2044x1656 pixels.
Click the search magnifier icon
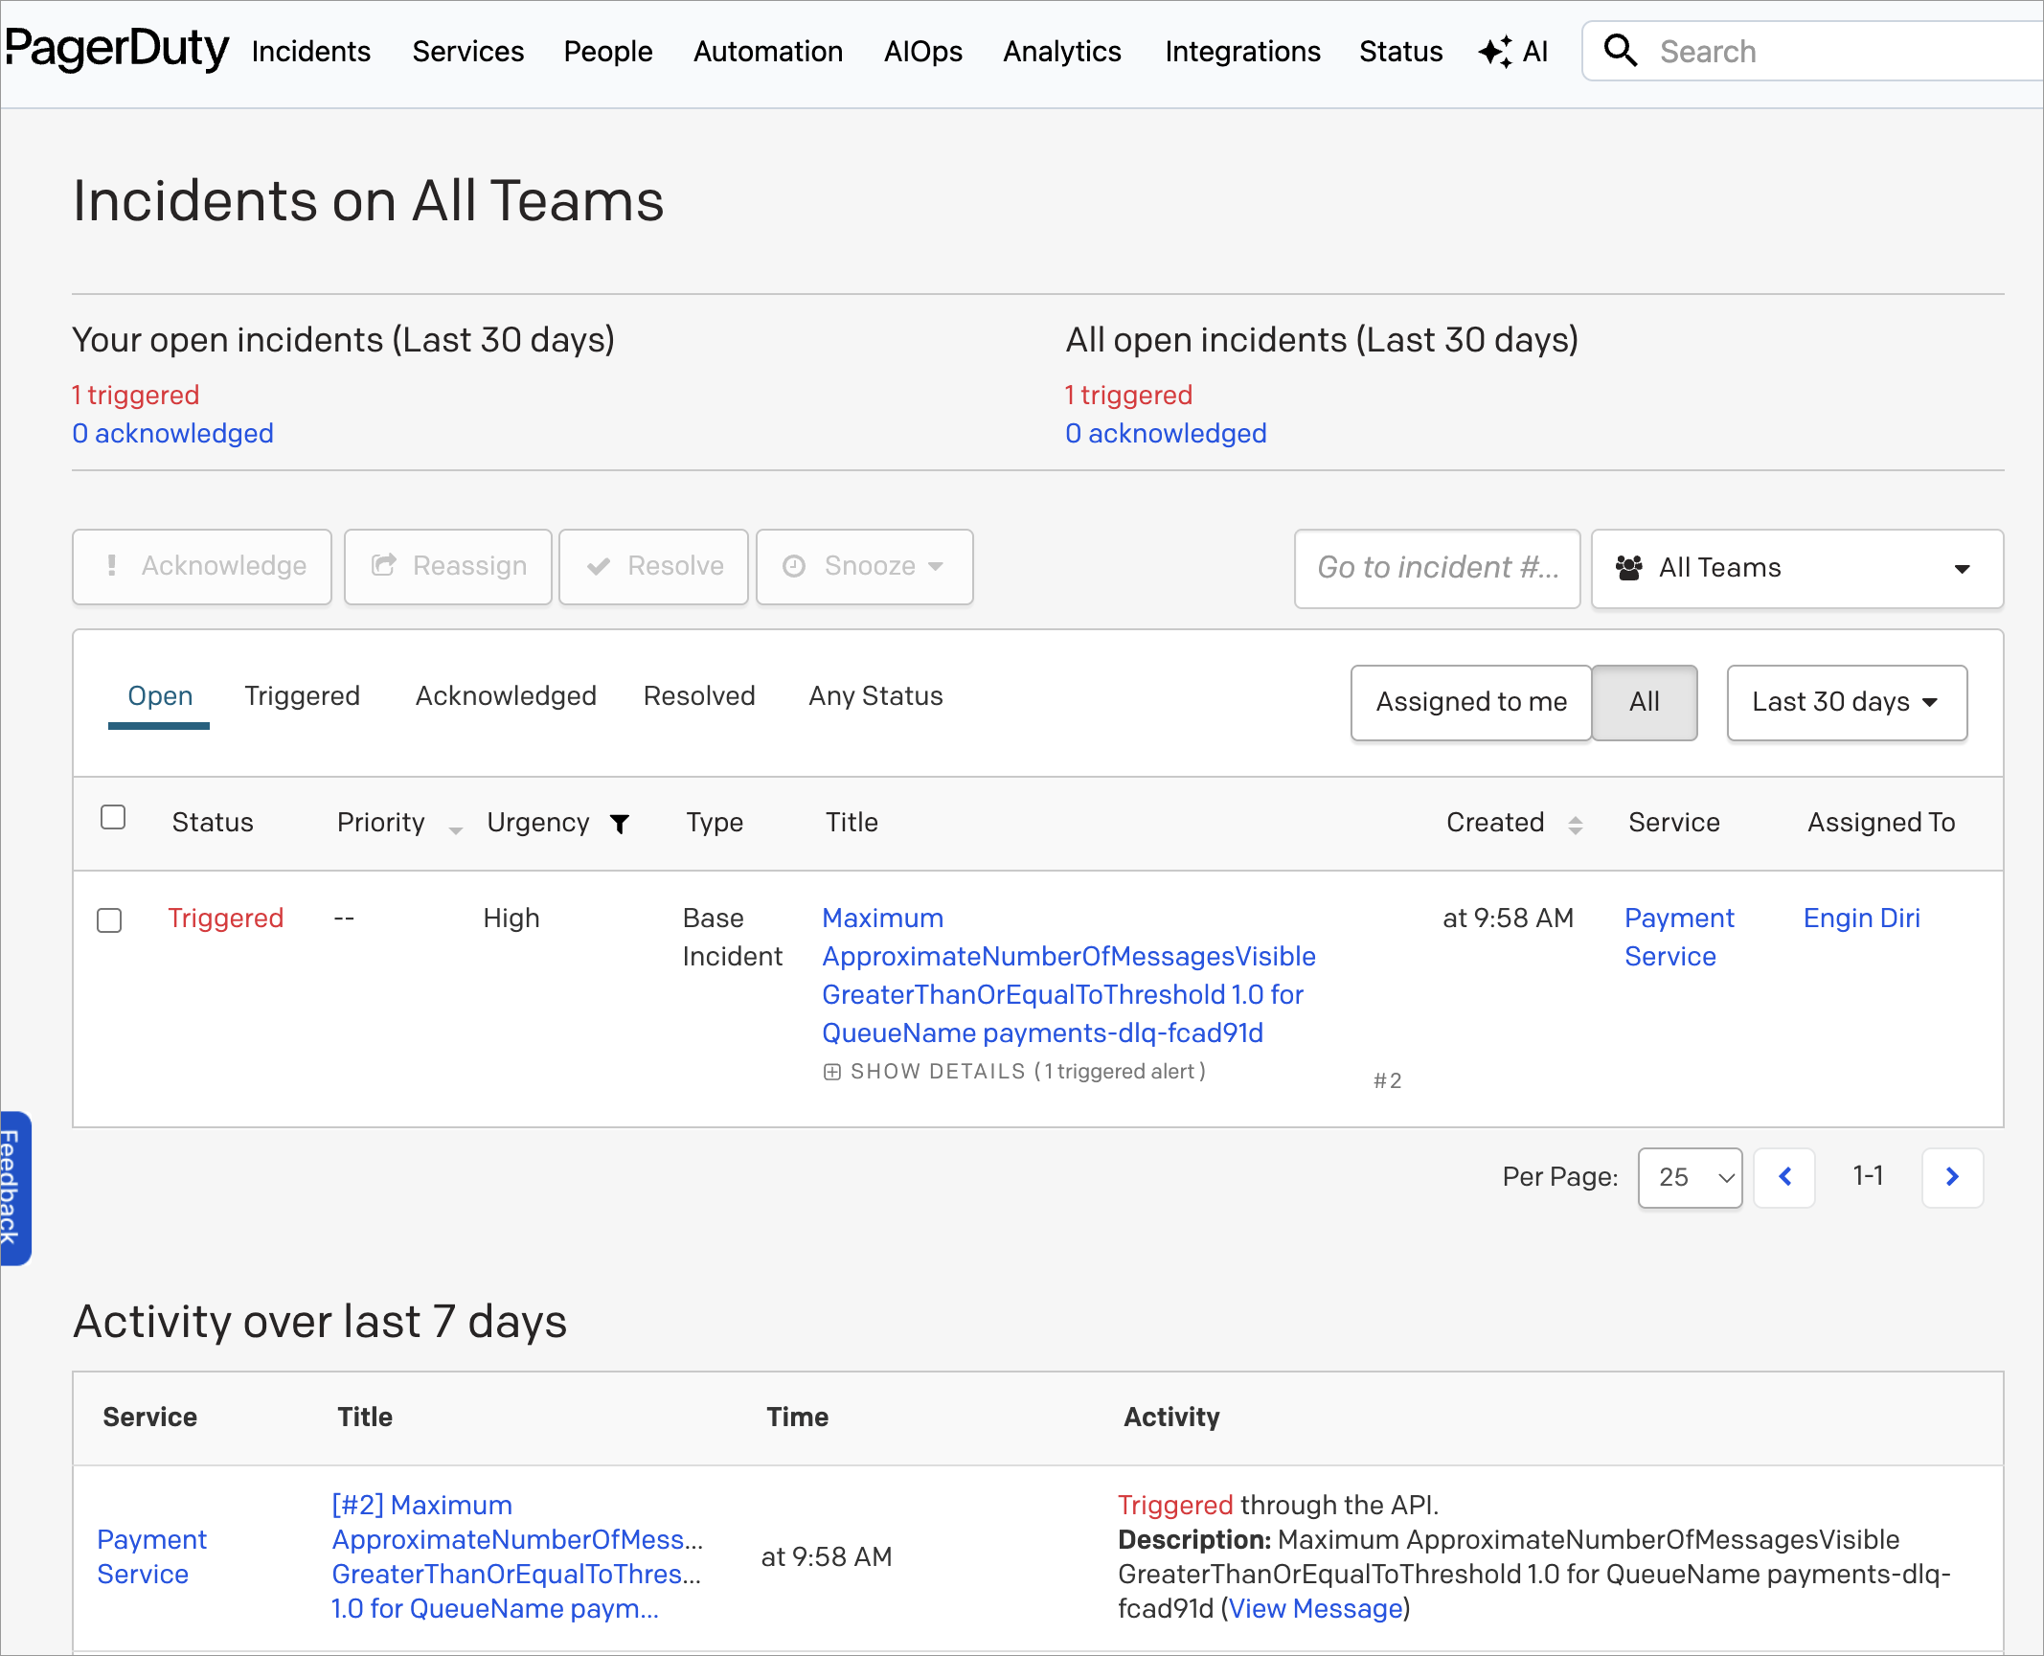click(1621, 50)
